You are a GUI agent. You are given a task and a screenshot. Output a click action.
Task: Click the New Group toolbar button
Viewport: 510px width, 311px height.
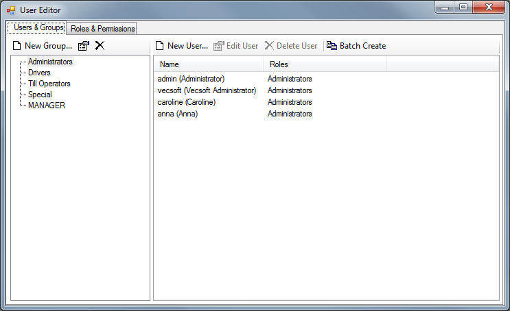pos(43,46)
